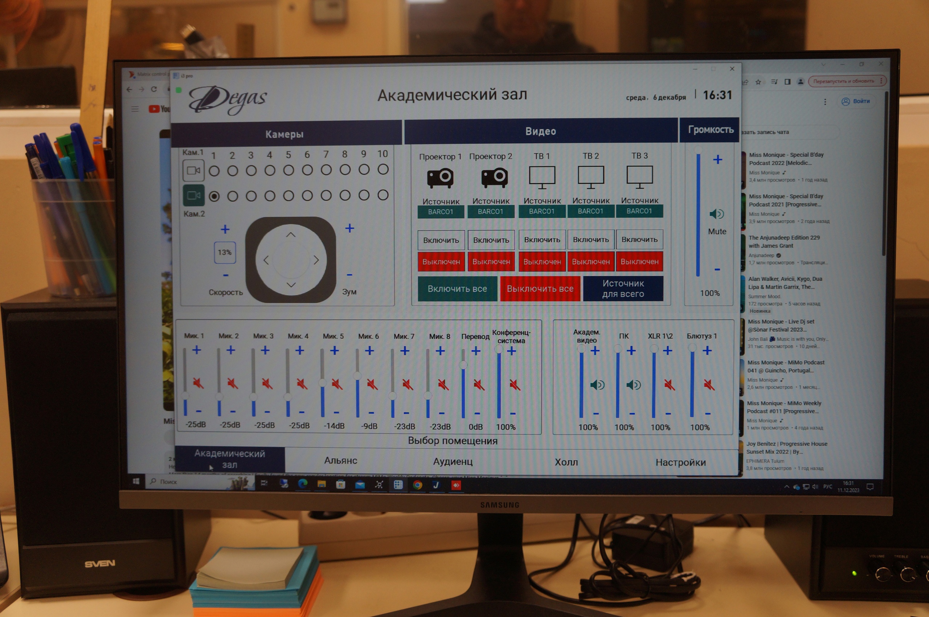
Task: Unmute the Блютуз 1 channel icon
Action: pos(709,384)
